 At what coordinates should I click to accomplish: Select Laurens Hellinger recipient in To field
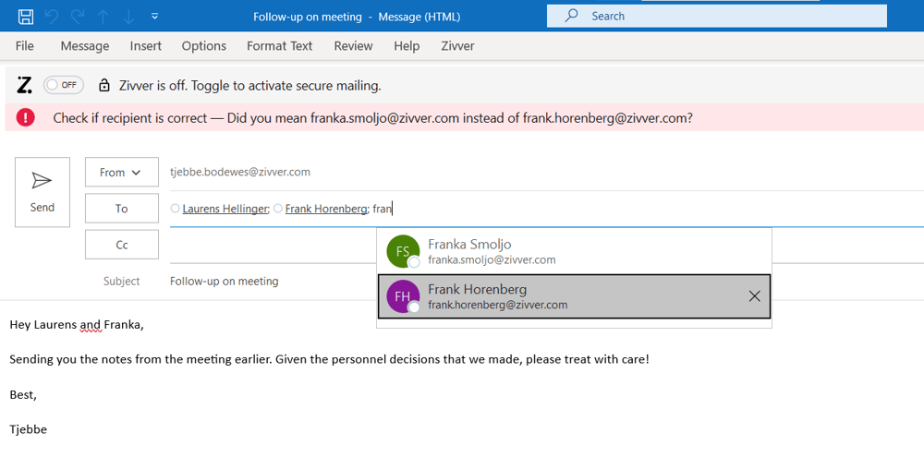(x=225, y=209)
